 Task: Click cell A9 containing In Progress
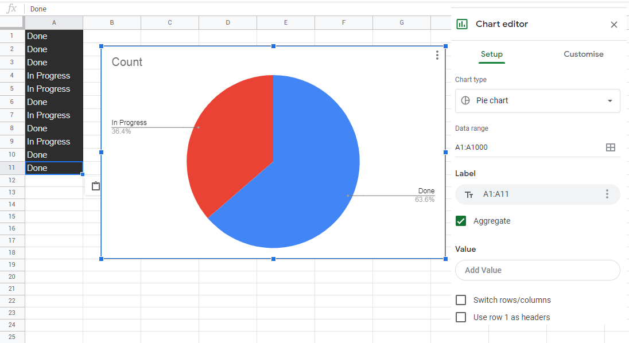[x=54, y=142]
